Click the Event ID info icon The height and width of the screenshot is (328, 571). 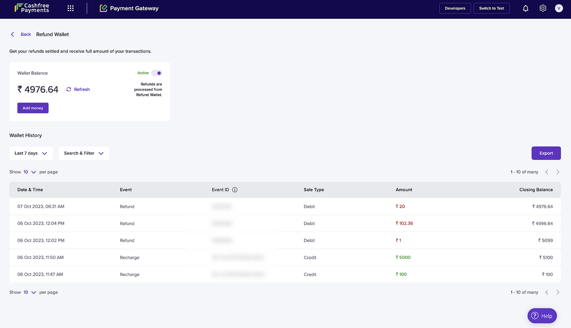click(235, 190)
